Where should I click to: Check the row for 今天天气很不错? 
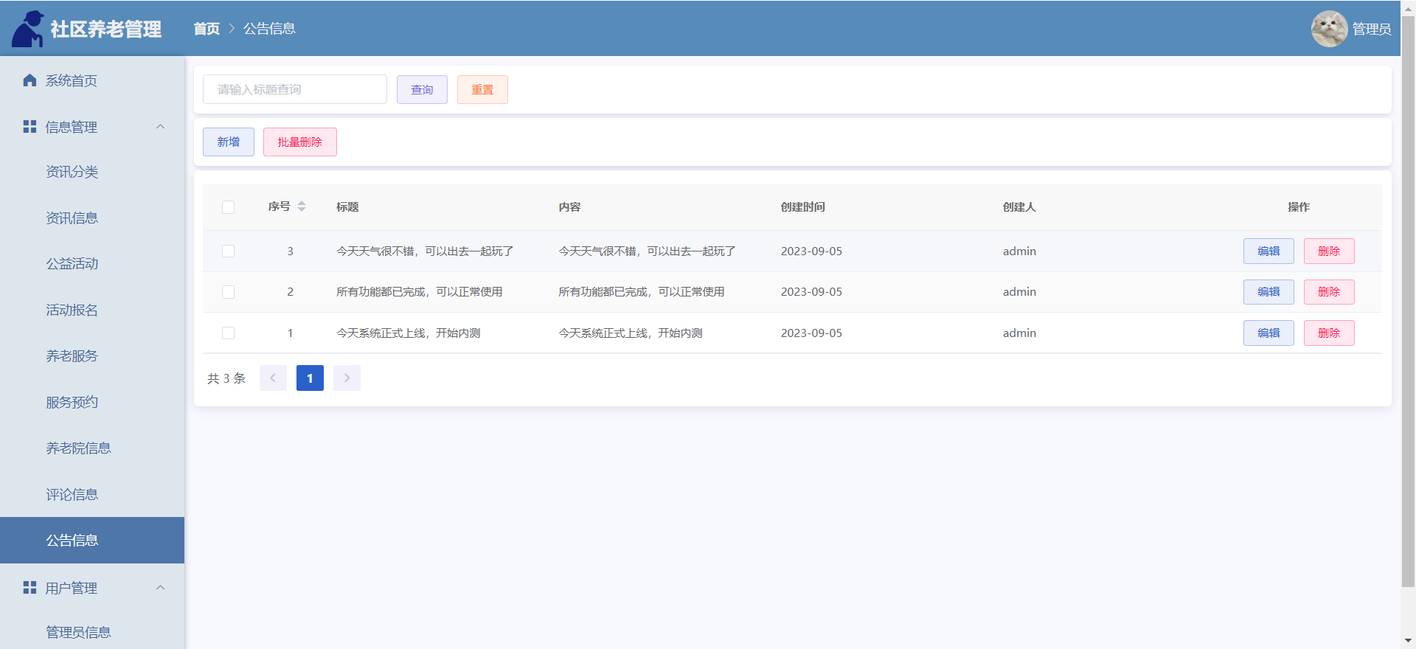[229, 251]
